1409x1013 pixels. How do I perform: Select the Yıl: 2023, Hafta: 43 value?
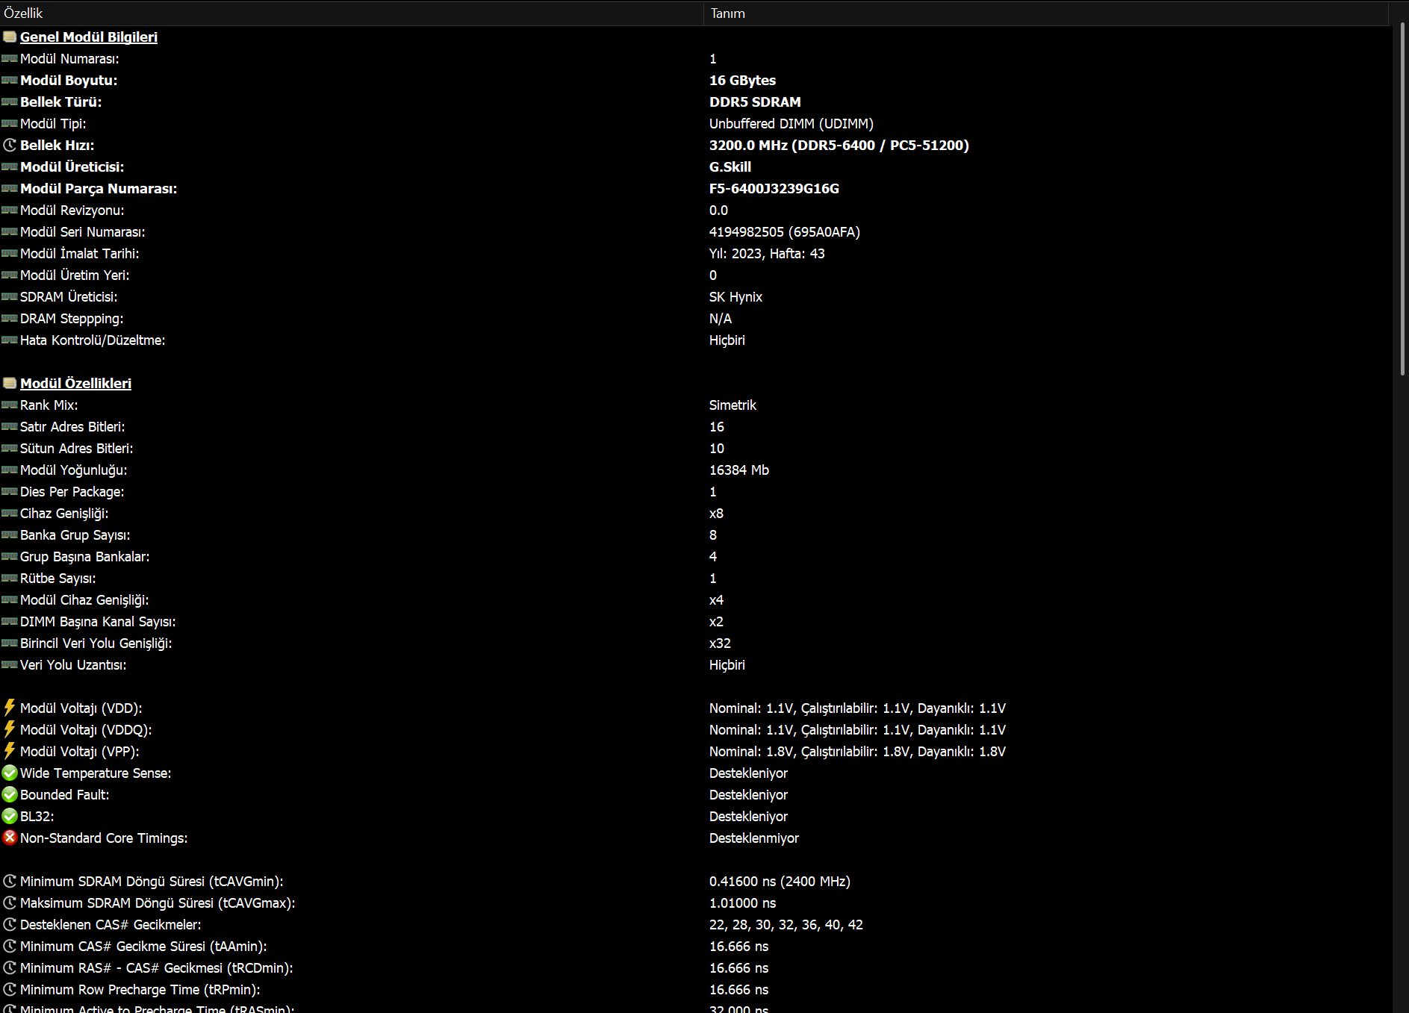767,253
